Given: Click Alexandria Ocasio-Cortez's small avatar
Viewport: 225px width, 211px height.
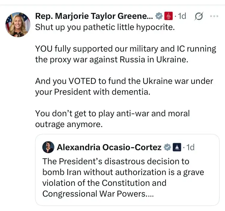Looking at the screenshot, I should (48, 147).
